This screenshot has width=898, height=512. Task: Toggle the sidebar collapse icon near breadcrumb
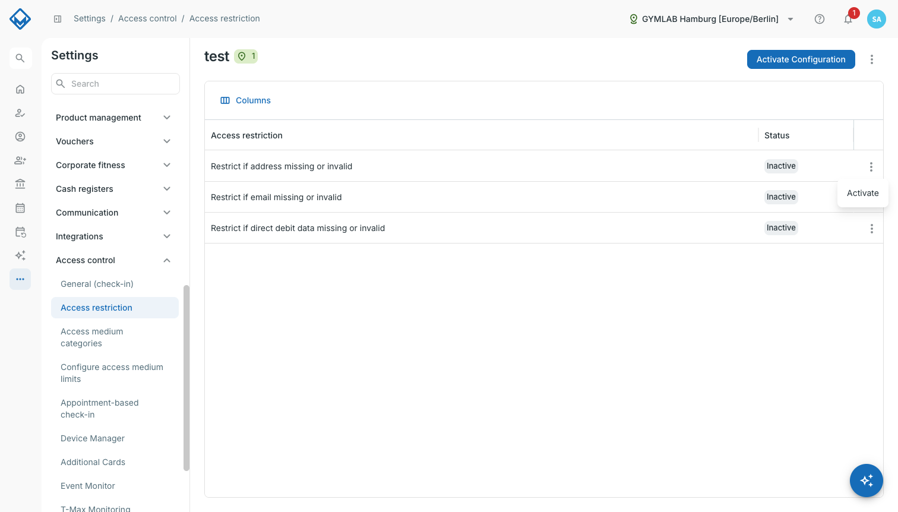(58, 19)
